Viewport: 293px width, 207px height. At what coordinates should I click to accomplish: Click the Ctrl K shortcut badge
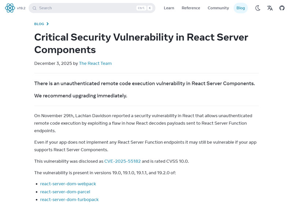pos(144,8)
